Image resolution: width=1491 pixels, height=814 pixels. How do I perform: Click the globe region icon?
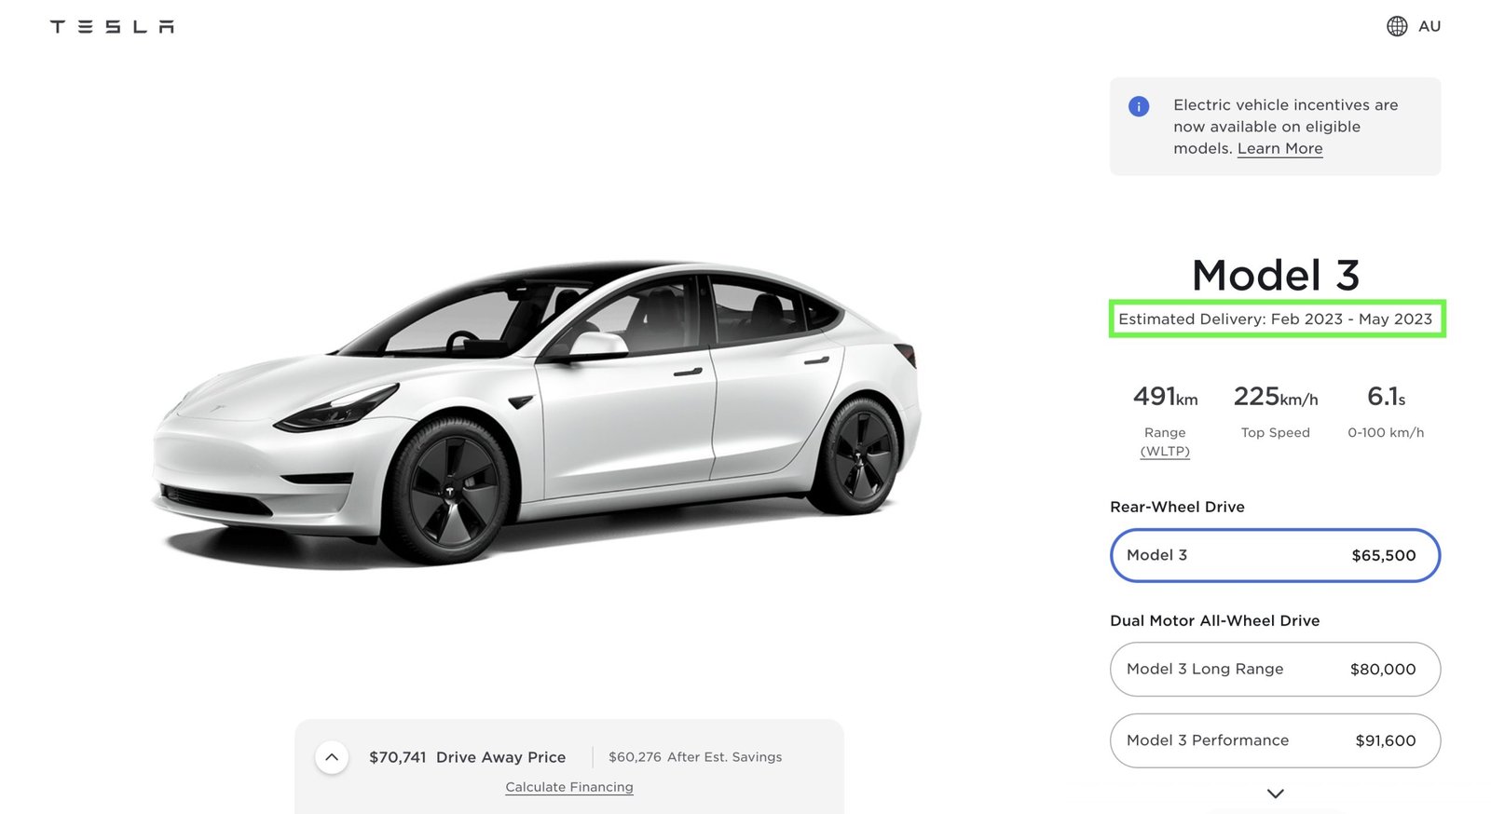(1396, 26)
